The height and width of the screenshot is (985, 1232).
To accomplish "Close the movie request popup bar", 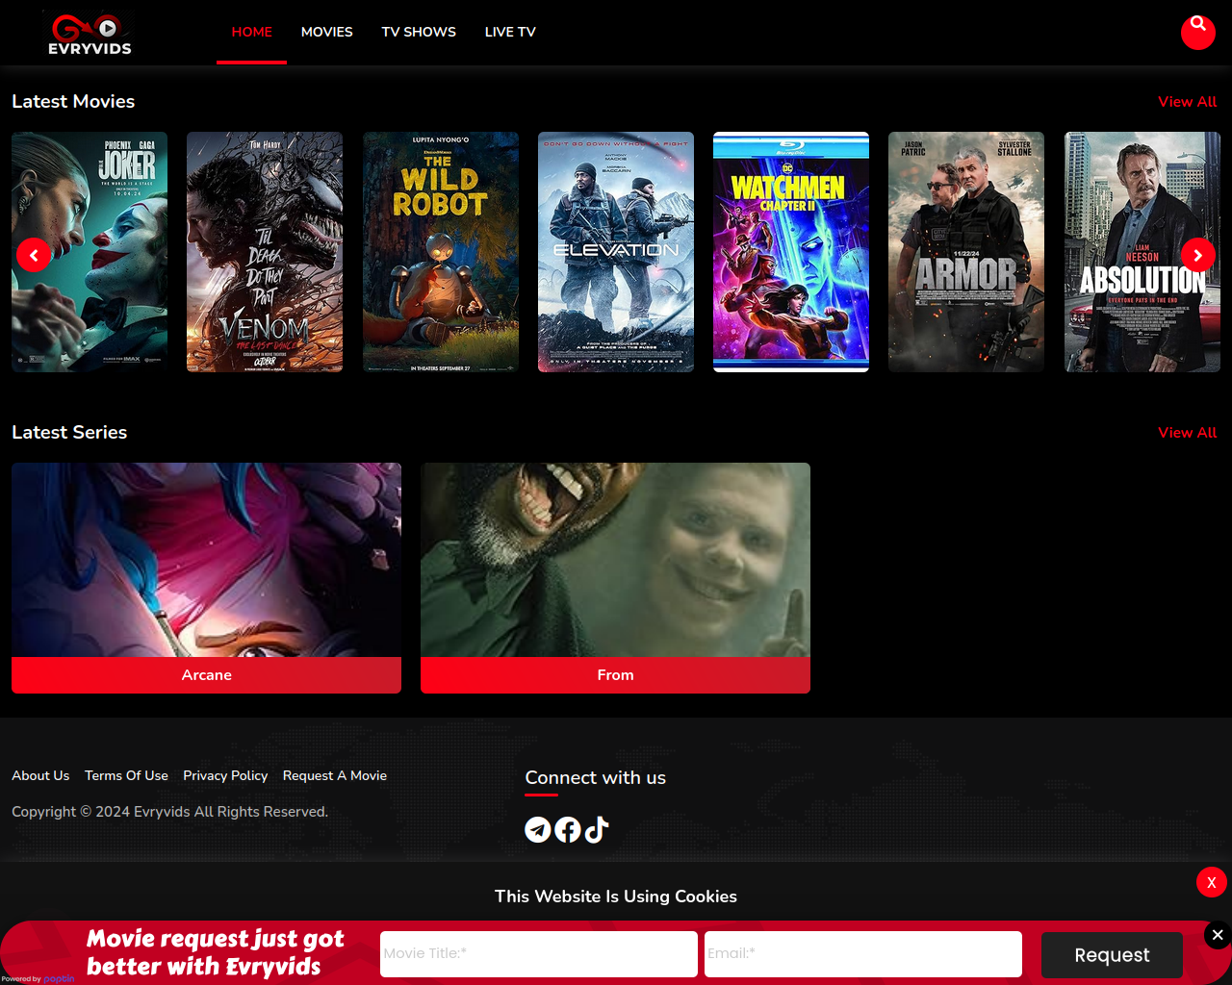I will 1218,935.
